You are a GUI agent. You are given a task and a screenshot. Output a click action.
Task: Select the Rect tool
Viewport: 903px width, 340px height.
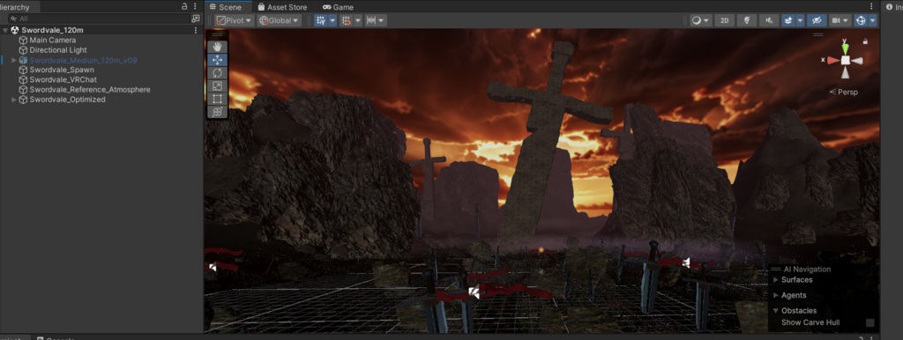(217, 99)
